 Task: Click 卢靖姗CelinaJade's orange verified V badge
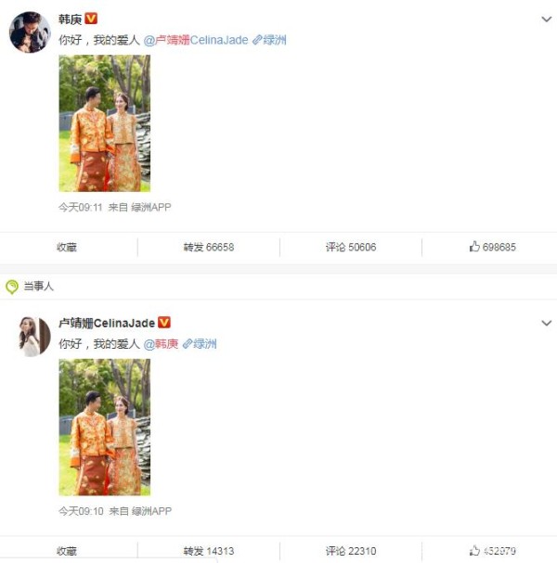[x=164, y=323]
